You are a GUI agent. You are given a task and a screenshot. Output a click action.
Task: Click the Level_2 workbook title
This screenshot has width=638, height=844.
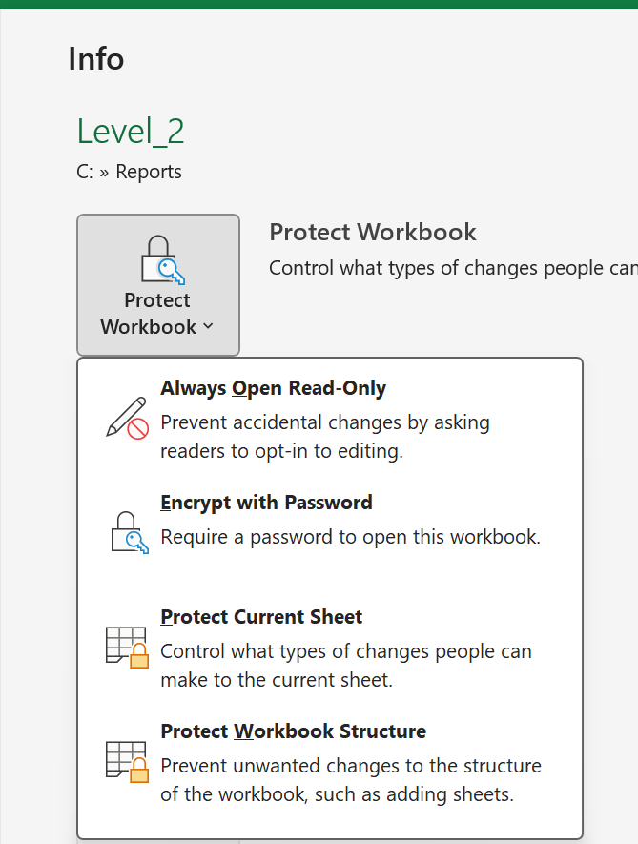(131, 132)
